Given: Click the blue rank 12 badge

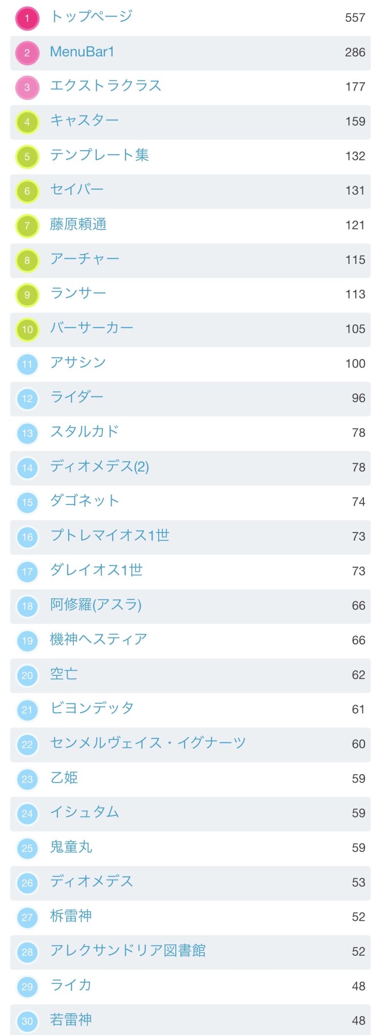Looking at the screenshot, I should 27,398.
